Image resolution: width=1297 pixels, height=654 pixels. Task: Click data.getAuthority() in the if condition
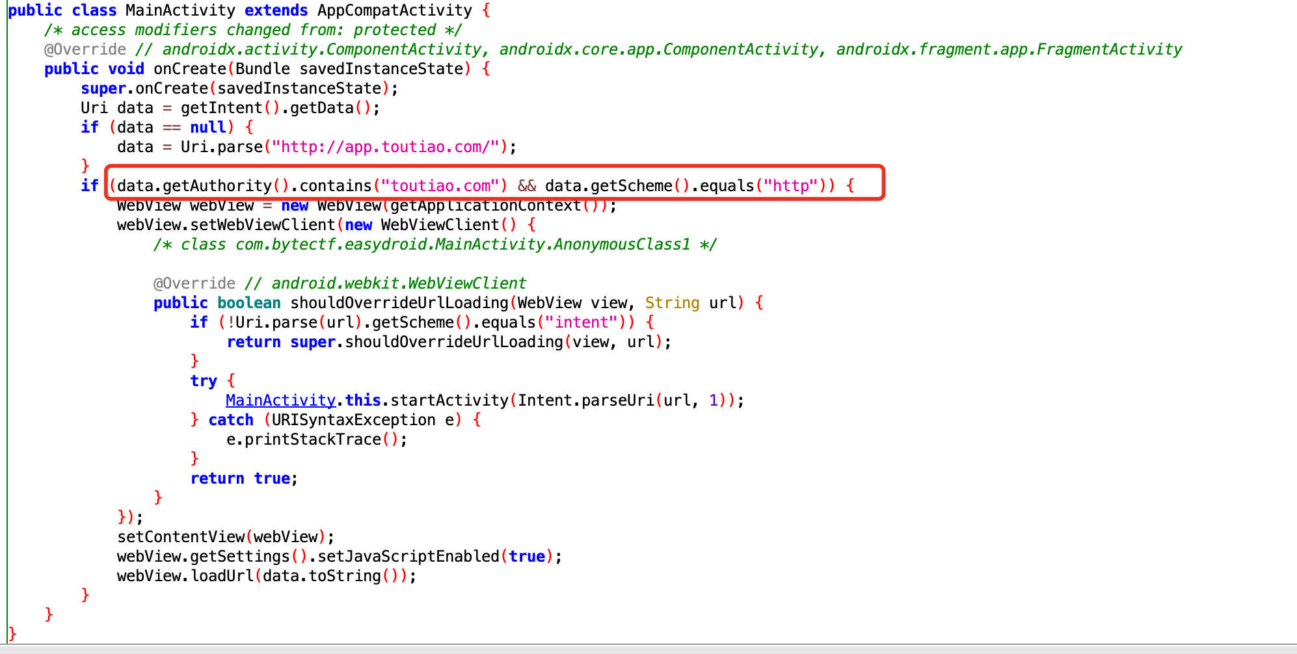pos(203,186)
